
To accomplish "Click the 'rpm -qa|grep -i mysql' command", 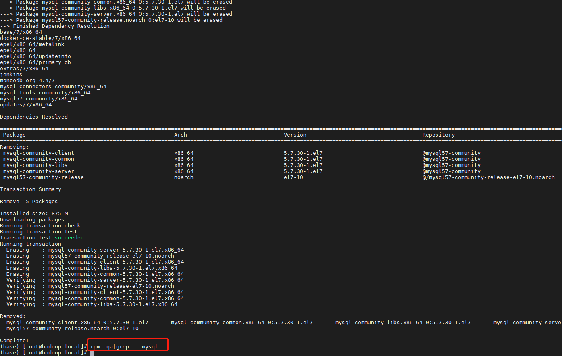I will (124, 346).
